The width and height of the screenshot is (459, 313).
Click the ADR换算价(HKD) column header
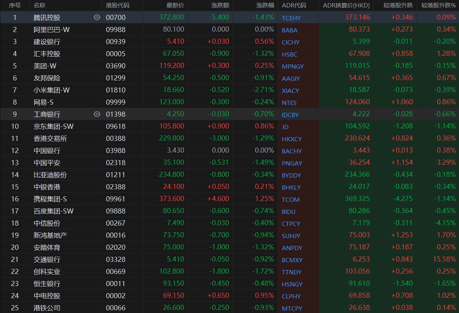pos(346,5)
